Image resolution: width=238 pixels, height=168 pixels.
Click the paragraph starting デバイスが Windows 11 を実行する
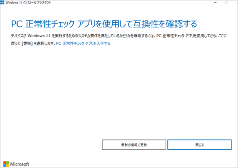point(119,40)
